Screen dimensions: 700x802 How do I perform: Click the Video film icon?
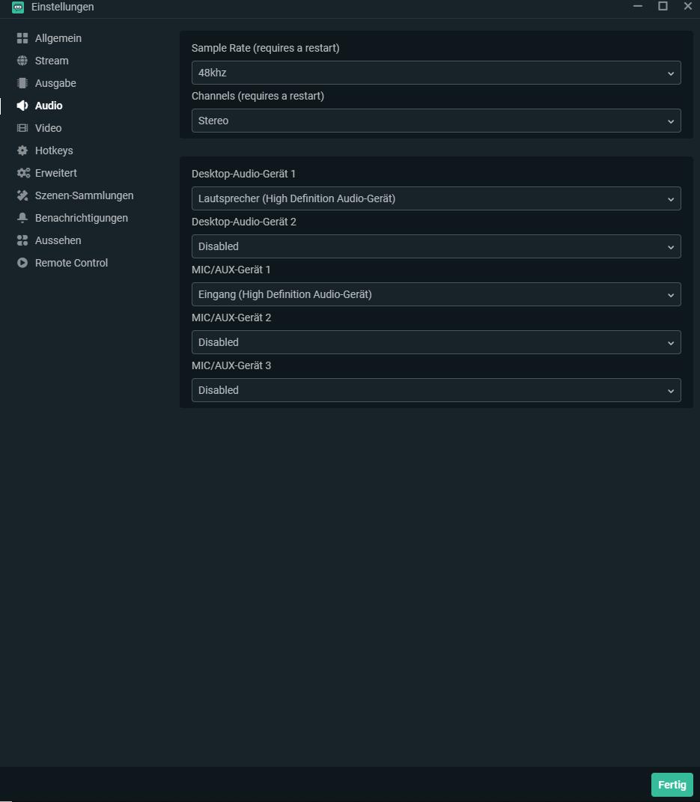pyautogui.click(x=22, y=128)
